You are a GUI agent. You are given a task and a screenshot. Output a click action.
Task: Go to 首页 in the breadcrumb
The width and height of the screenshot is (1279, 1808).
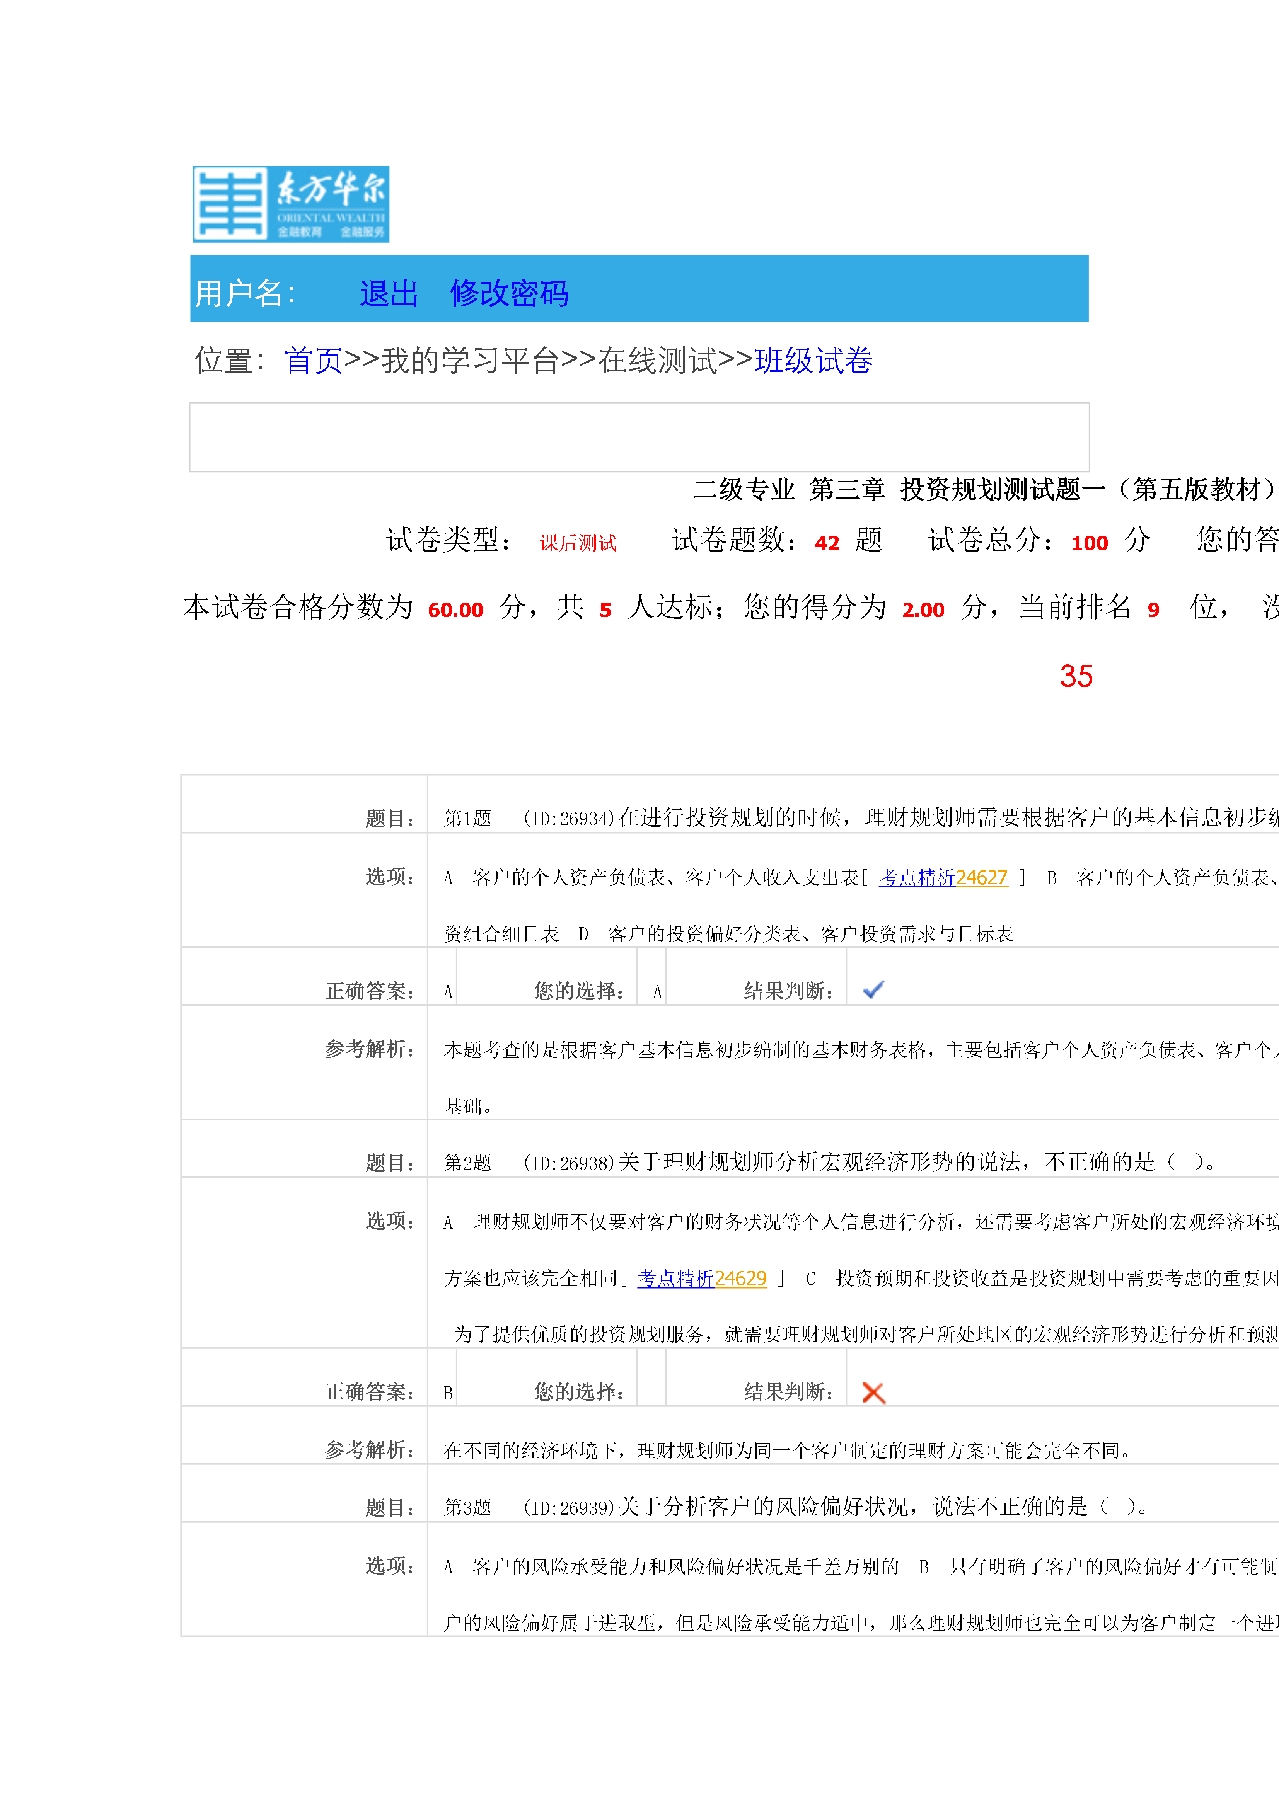(313, 361)
